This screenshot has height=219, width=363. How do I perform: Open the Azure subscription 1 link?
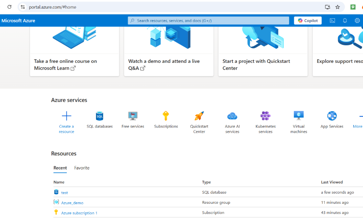click(79, 213)
